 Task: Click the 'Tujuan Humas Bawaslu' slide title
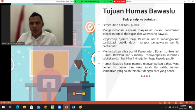point(139,11)
